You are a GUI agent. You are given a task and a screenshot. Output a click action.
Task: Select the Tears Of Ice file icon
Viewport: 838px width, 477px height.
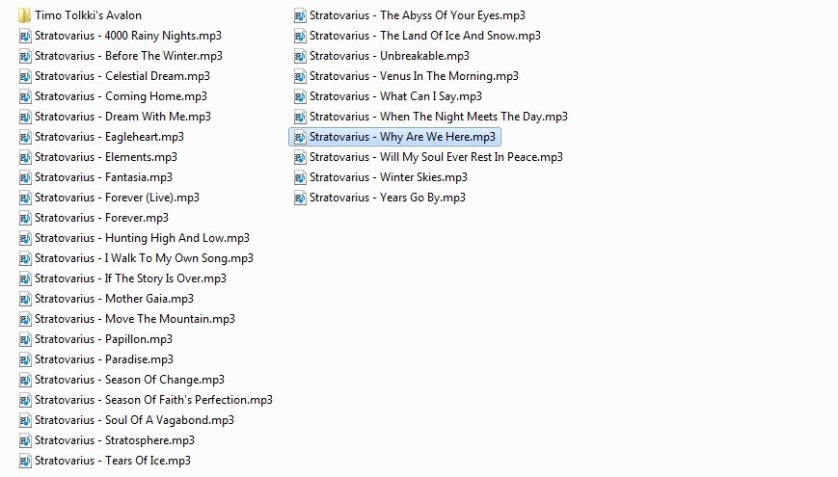pos(25,462)
